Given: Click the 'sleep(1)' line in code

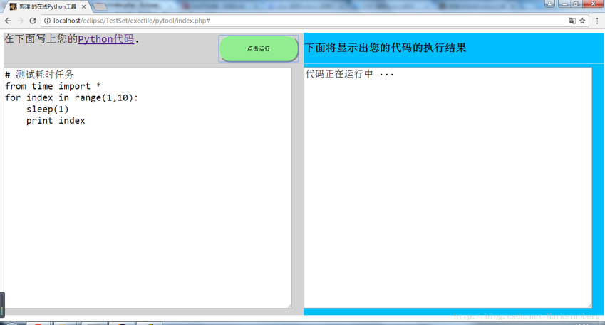Looking at the screenshot, I should click(x=48, y=109).
